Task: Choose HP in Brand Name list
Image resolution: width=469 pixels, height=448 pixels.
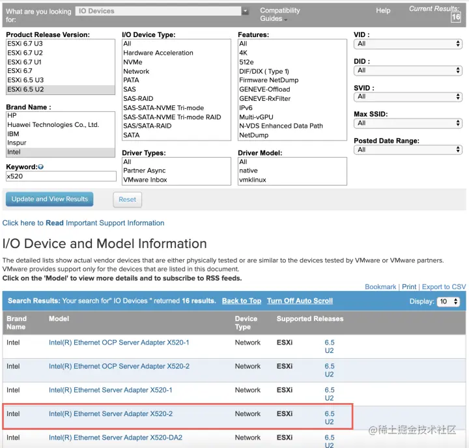Action: click(60, 116)
